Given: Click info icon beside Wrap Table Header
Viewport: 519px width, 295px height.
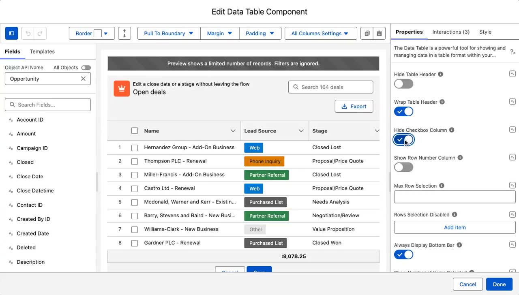Looking at the screenshot, I should pyautogui.click(x=442, y=102).
